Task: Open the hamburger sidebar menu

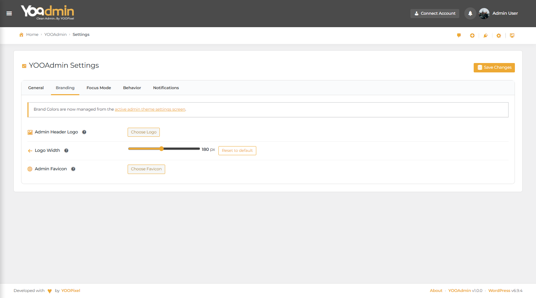Action: click(9, 13)
